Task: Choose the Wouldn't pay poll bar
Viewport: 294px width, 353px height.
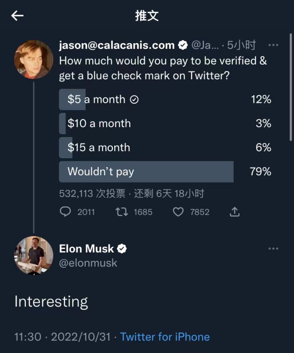Action: click(166, 171)
